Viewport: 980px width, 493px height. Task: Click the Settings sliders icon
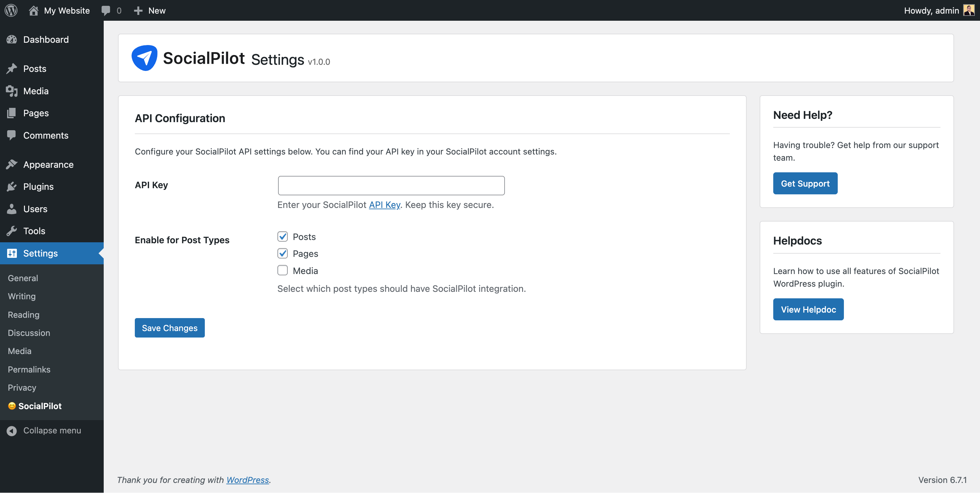point(12,253)
